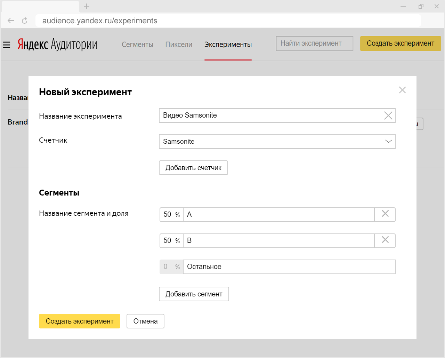Click Название сегмента и доля label

[84, 213]
